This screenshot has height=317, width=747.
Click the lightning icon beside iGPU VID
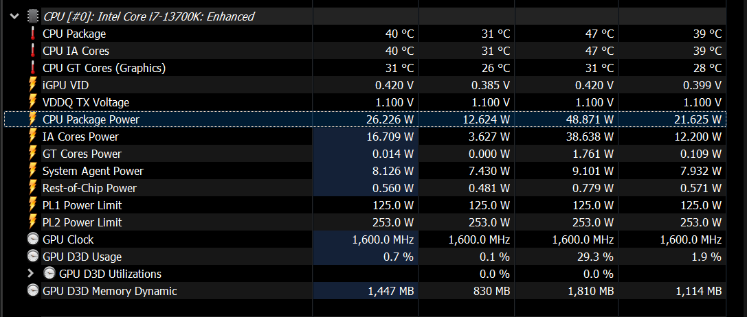click(x=32, y=84)
